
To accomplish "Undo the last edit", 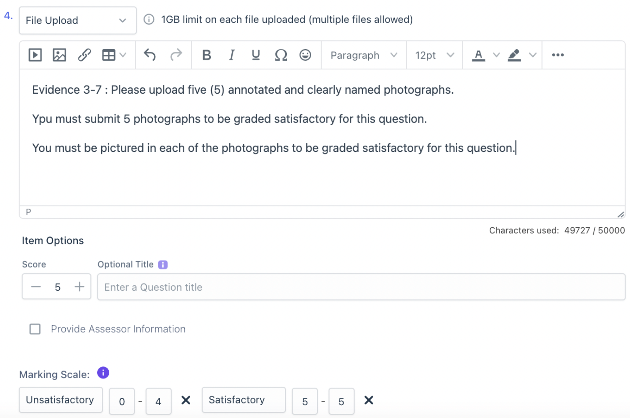I will (150, 55).
